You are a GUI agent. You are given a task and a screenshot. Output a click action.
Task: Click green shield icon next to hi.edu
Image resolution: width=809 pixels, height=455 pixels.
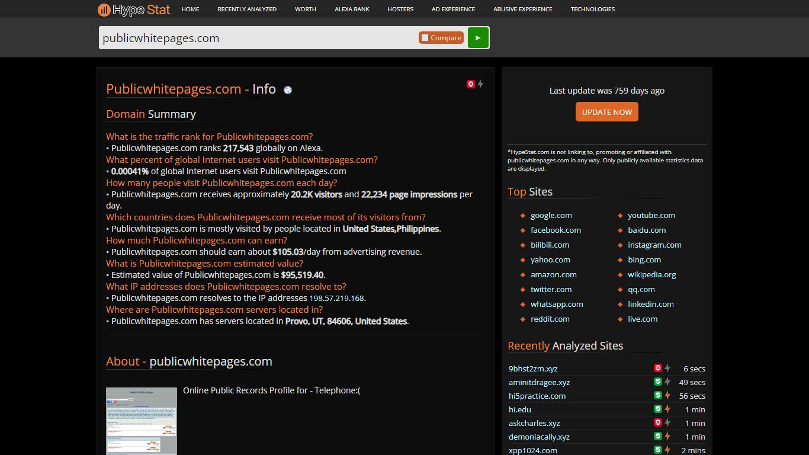(657, 409)
